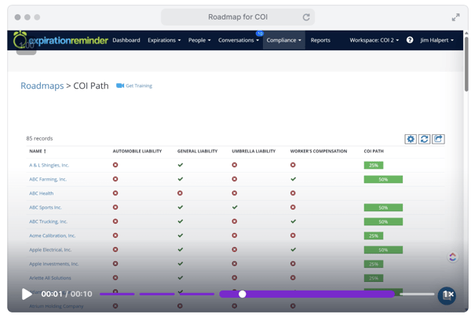This screenshot has height=318, width=471.
Task: Click the 00:01 / 00:10 video time display
Action: pos(67,294)
